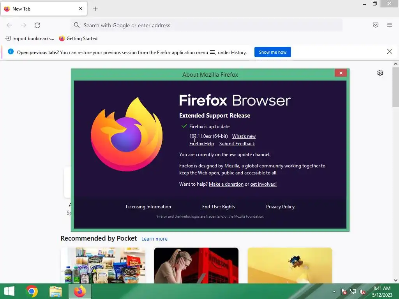399x299 pixels.
Task: Open the Save to Pocket icon
Action: click(376, 25)
